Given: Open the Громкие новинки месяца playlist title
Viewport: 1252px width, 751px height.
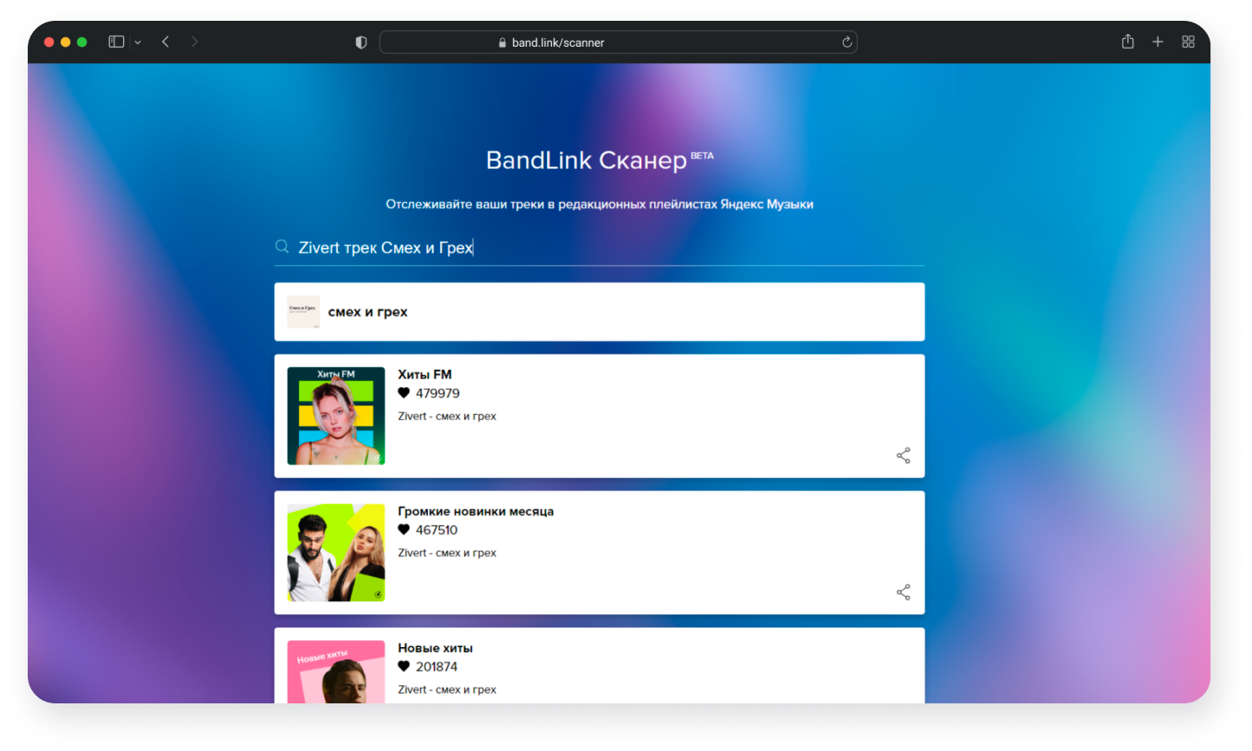Looking at the screenshot, I should coord(476,511).
